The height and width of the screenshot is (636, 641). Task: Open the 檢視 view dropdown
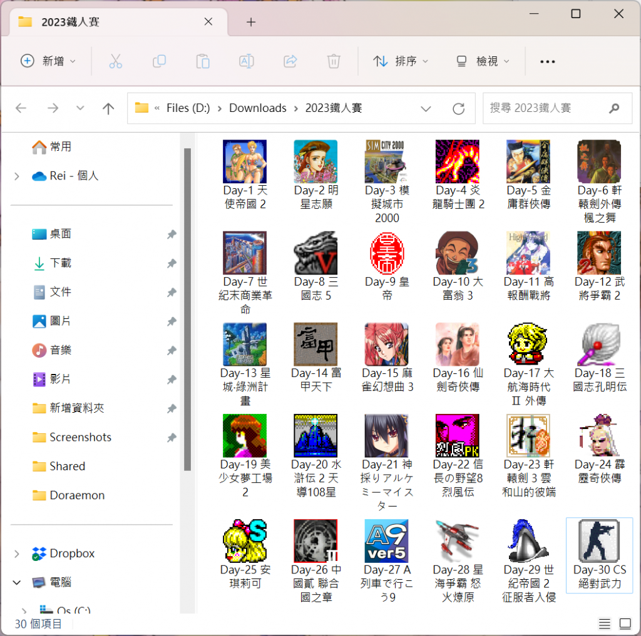point(483,61)
